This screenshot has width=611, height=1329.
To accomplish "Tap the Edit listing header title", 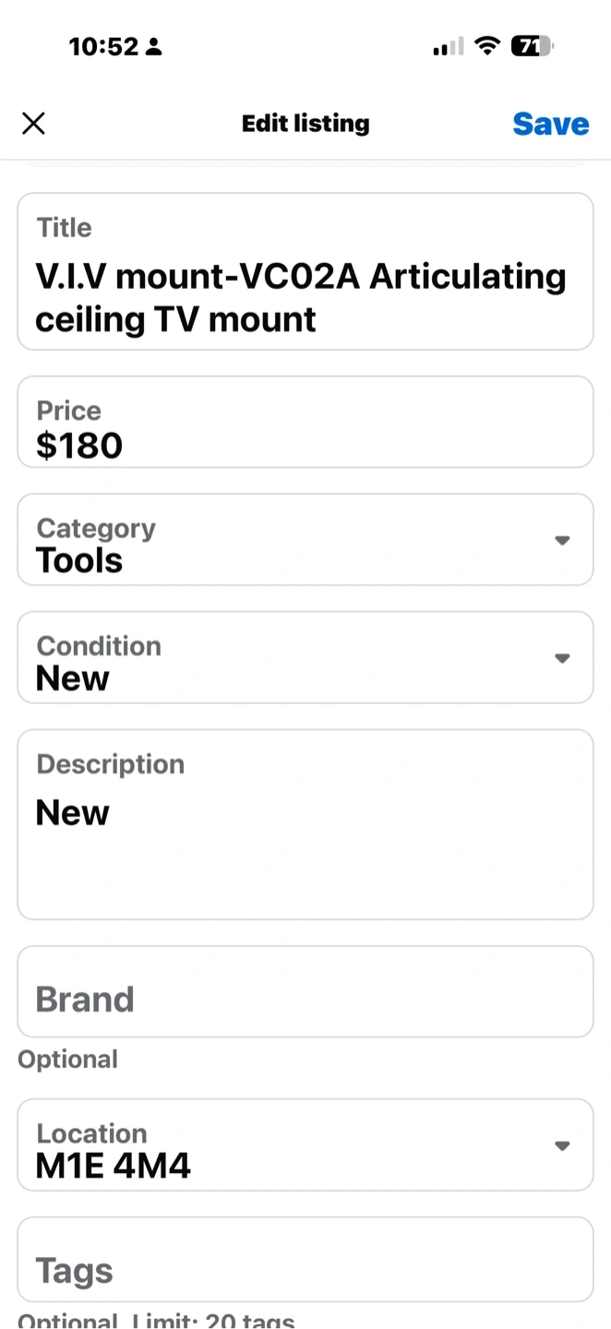I will pyautogui.click(x=305, y=124).
